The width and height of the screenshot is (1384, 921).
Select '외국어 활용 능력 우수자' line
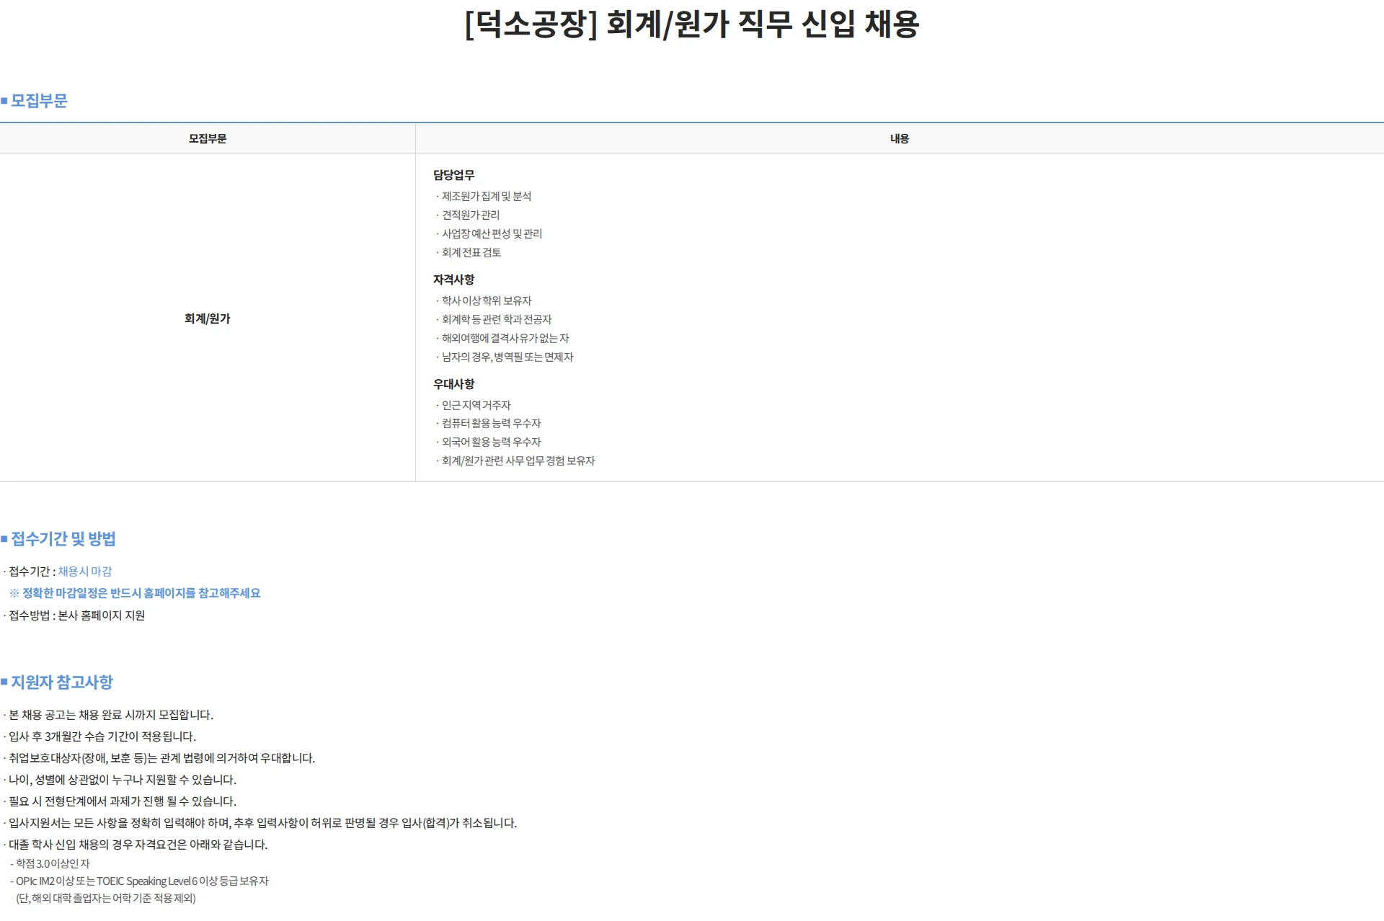pos(491,442)
